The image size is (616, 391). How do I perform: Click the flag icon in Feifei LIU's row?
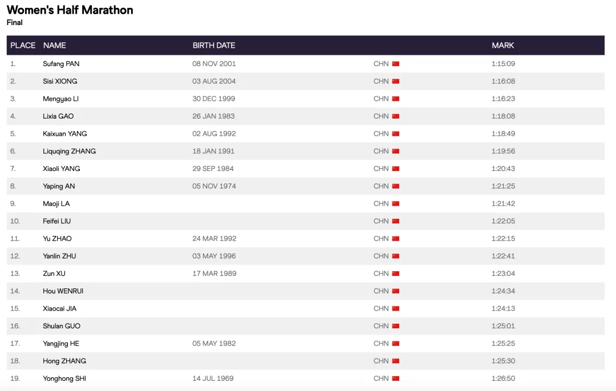[396, 221]
